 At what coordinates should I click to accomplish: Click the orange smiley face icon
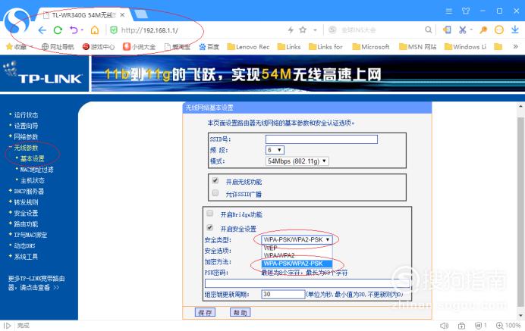499,30
